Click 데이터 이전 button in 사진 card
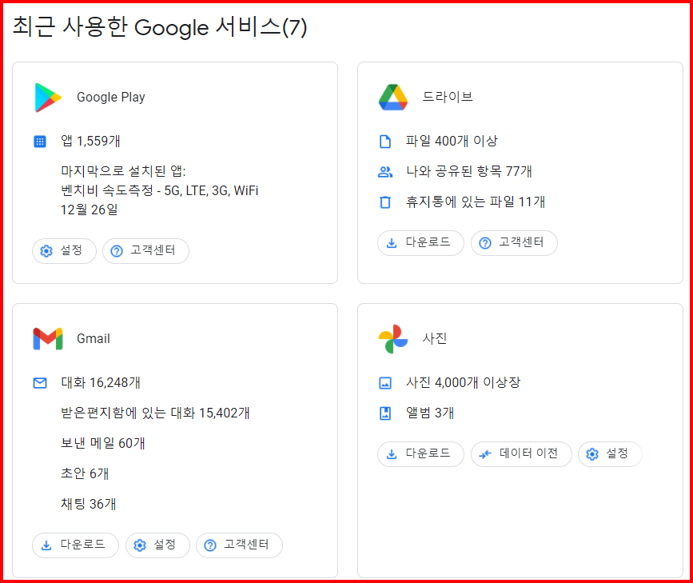 (521, 453)
